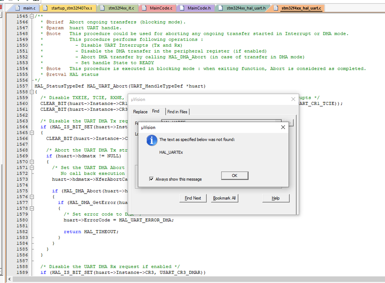Open the Find in Files tab
This screenshot has width=385, height=283.
[x=177, y=112]
